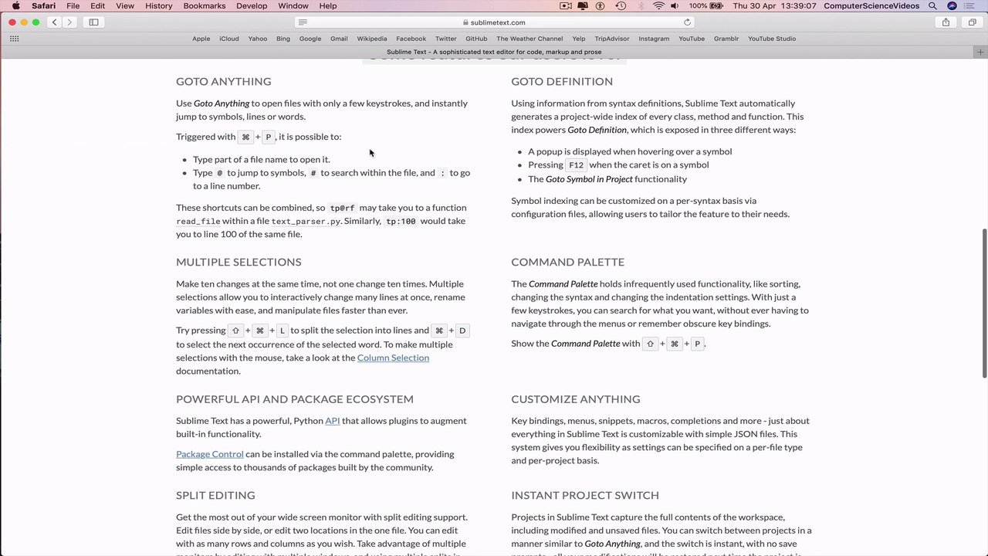Open the Google favorites bookmark

point(310,39)
